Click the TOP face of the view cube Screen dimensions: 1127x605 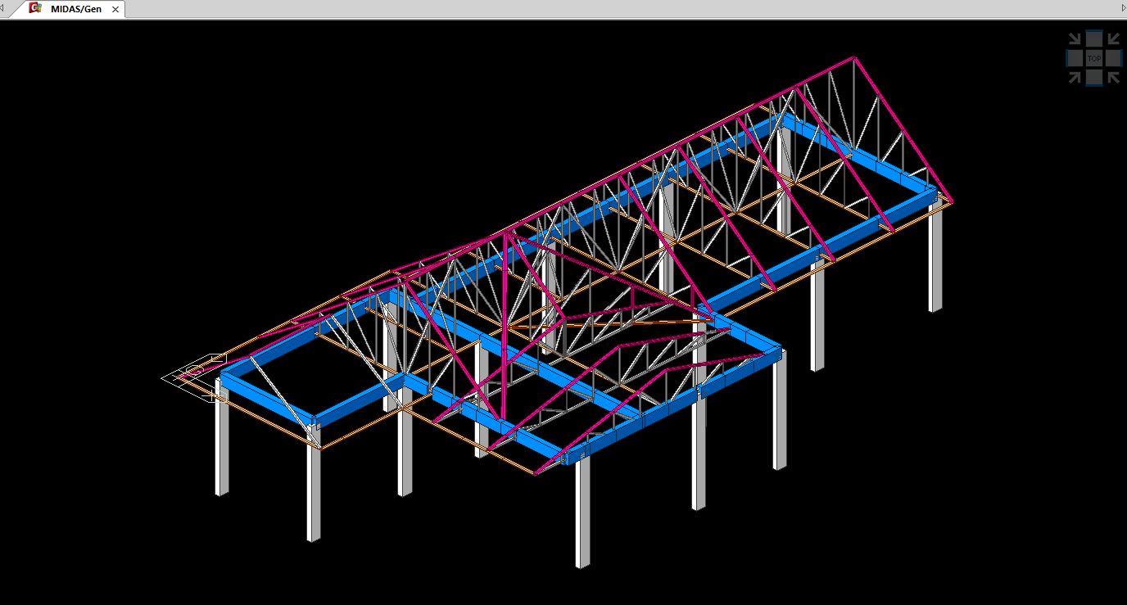click(1094, 58)
